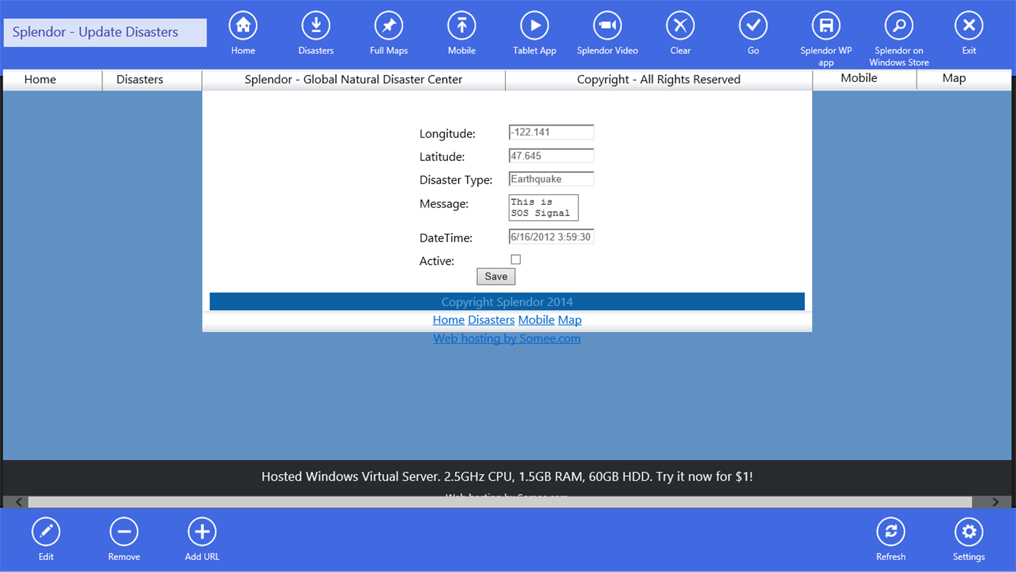The width and height of the screenshot is (1016, 572).
Task: Open the Splendor Video camera icon
Action: point(607,26)
